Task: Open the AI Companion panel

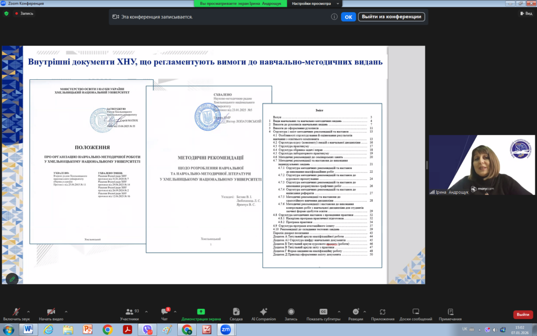Action: [263, 314]
